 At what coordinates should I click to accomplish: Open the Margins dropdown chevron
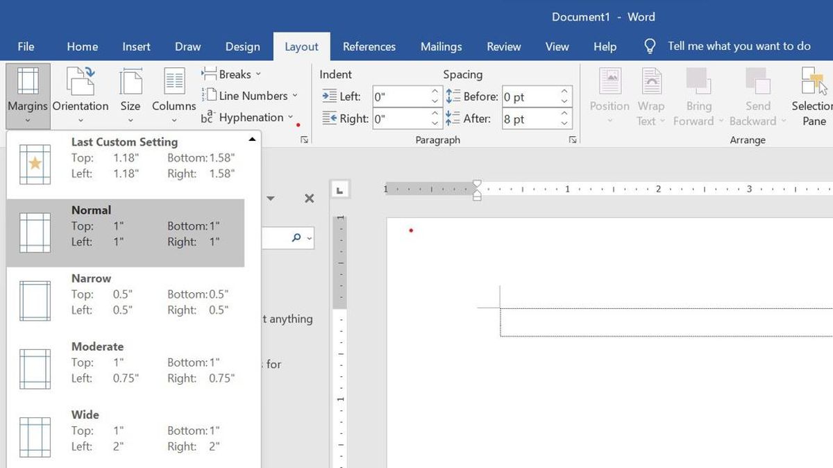(x=28, y=120)
